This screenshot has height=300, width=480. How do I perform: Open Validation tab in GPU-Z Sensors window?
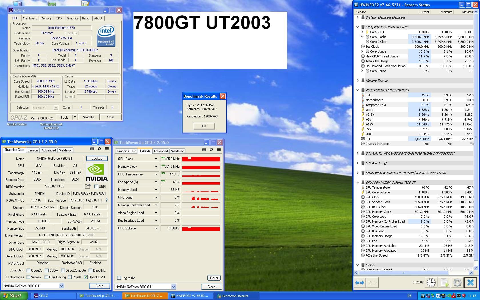point(178,151)
